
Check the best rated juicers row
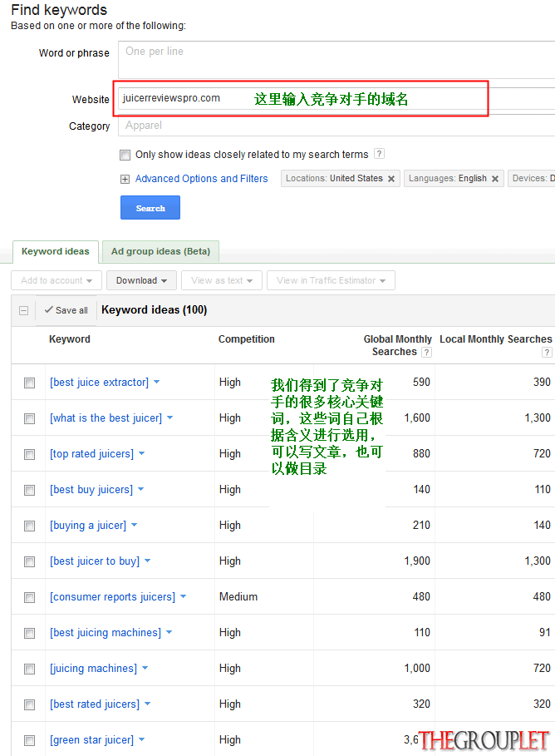[x=29, y=704]
